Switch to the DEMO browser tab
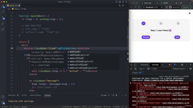 point(169,3)
